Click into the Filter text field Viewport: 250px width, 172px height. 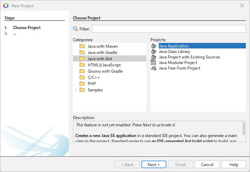coord(169,29)
